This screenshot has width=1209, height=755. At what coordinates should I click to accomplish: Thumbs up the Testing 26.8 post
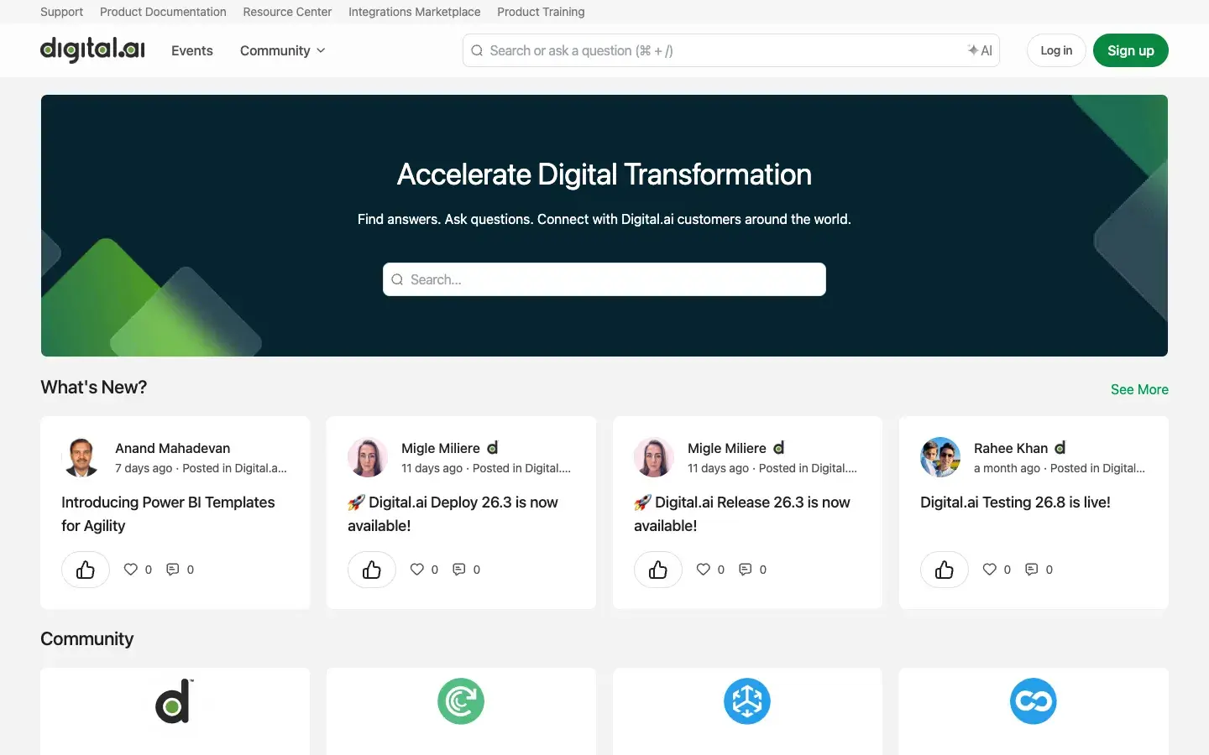945,570
